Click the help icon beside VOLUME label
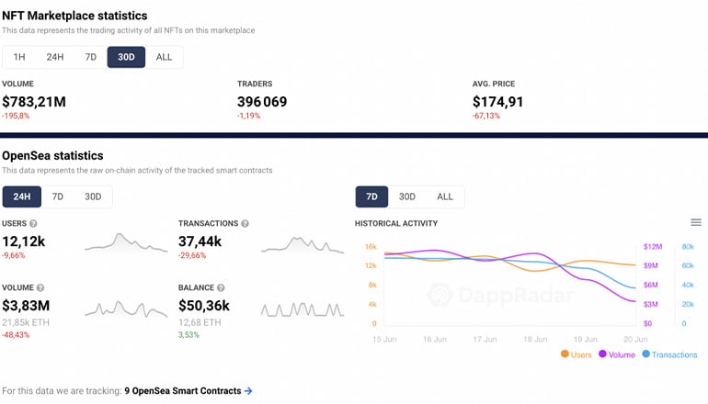The width and height of the screenshot is (708, 404). [x=40, y=287]
